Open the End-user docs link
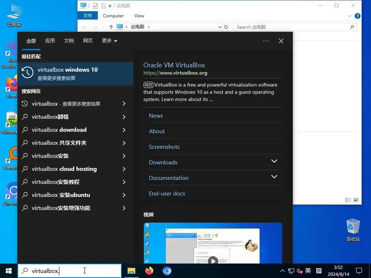 coord(167,193)
